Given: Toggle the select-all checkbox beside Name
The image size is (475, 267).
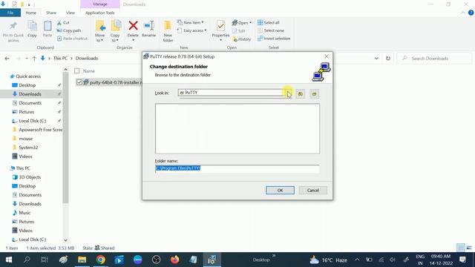Looking at the screenshot, I should click(77, 71).
